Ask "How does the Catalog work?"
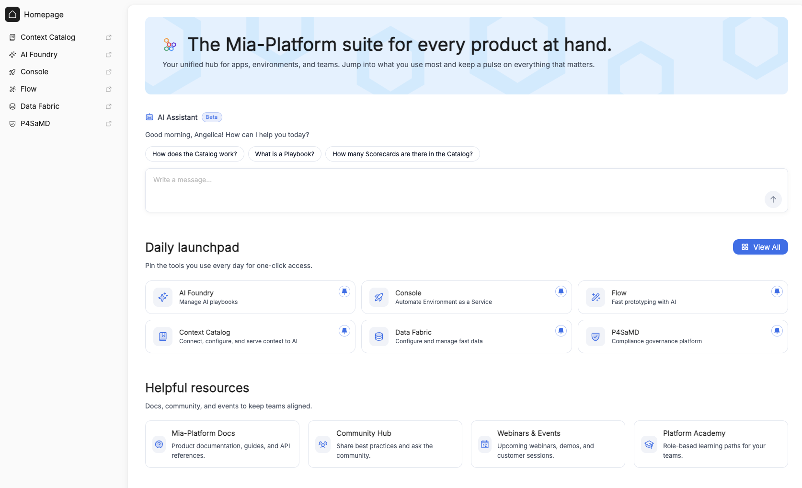 [195, 154]
